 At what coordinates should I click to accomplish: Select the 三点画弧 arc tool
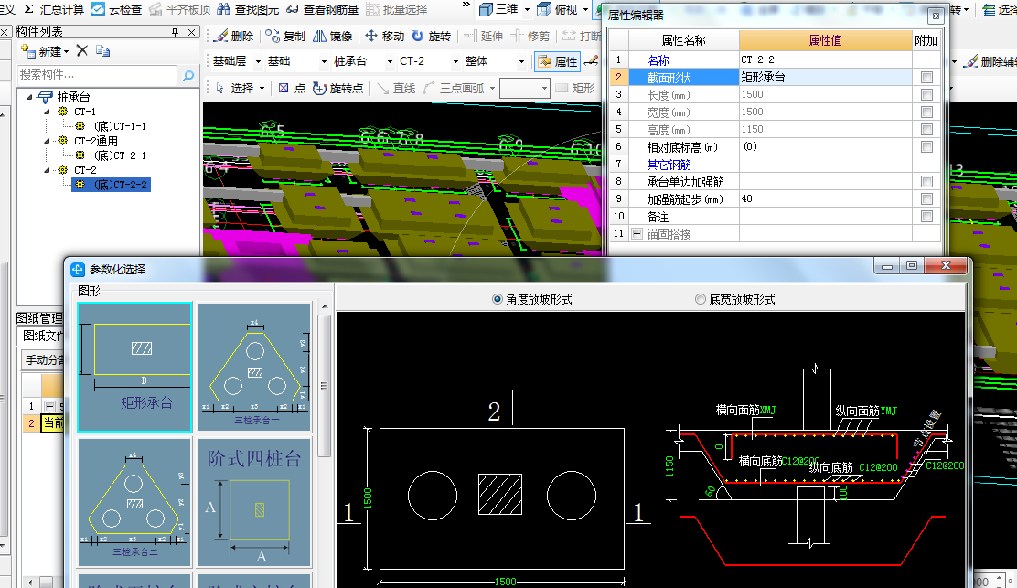[x=454, y=88]
